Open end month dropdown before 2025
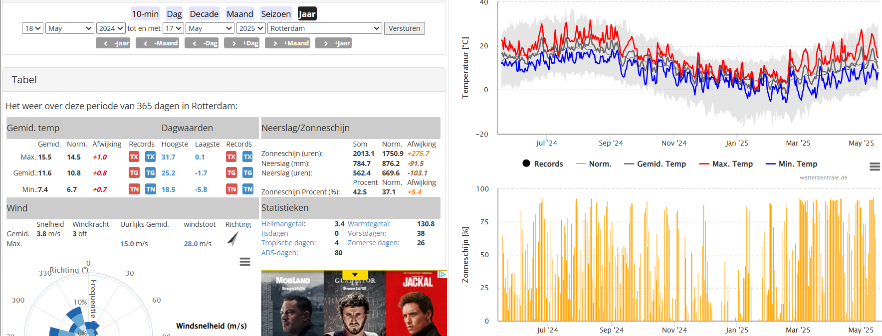This screenshot has width=882, height=336. (210, 28)
